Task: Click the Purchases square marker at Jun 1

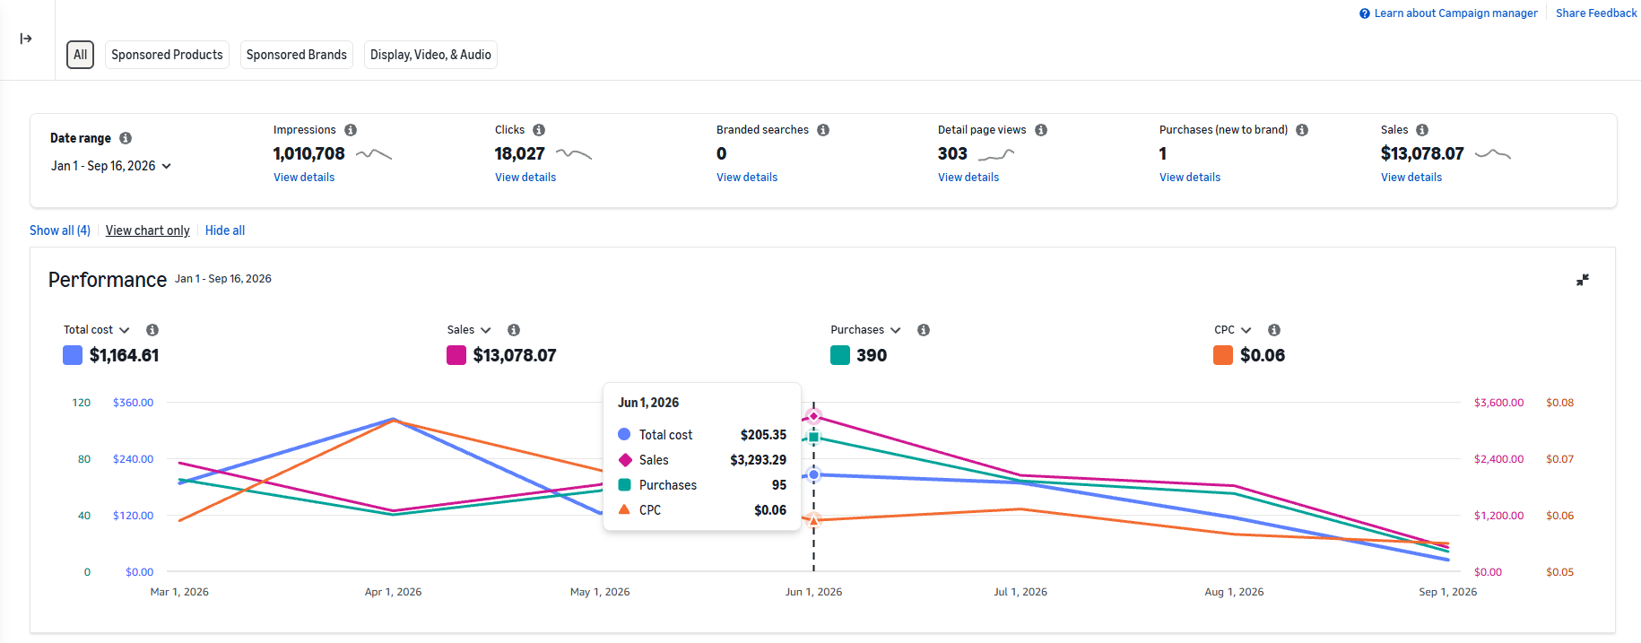Action: pos(813,438)
